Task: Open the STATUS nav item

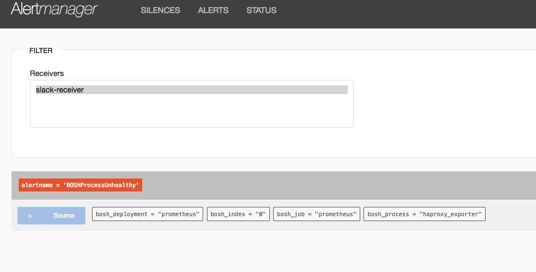Action: click(262, 10)
